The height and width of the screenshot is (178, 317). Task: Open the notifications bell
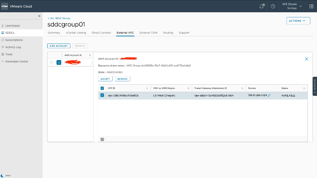(x=262, y=6)
